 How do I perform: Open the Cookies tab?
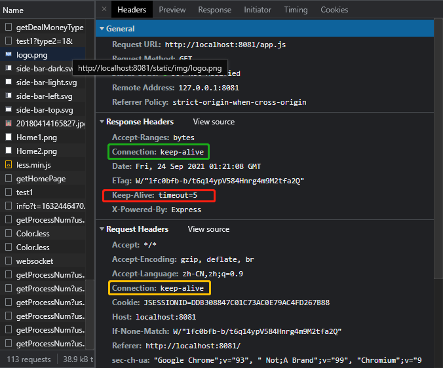(x=334, y=10)
